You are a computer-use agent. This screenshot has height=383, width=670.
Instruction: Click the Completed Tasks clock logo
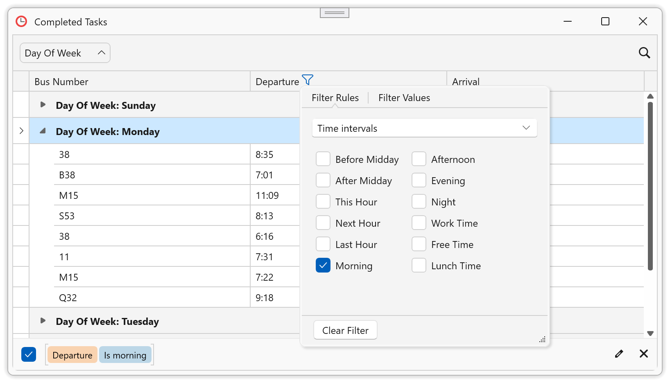[21, 22]
